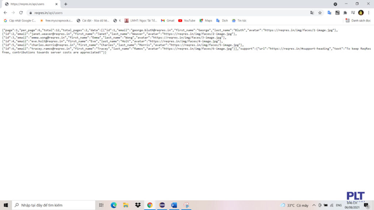
Task: Show hidden system tray icons chevron
Action: (314, 205)
